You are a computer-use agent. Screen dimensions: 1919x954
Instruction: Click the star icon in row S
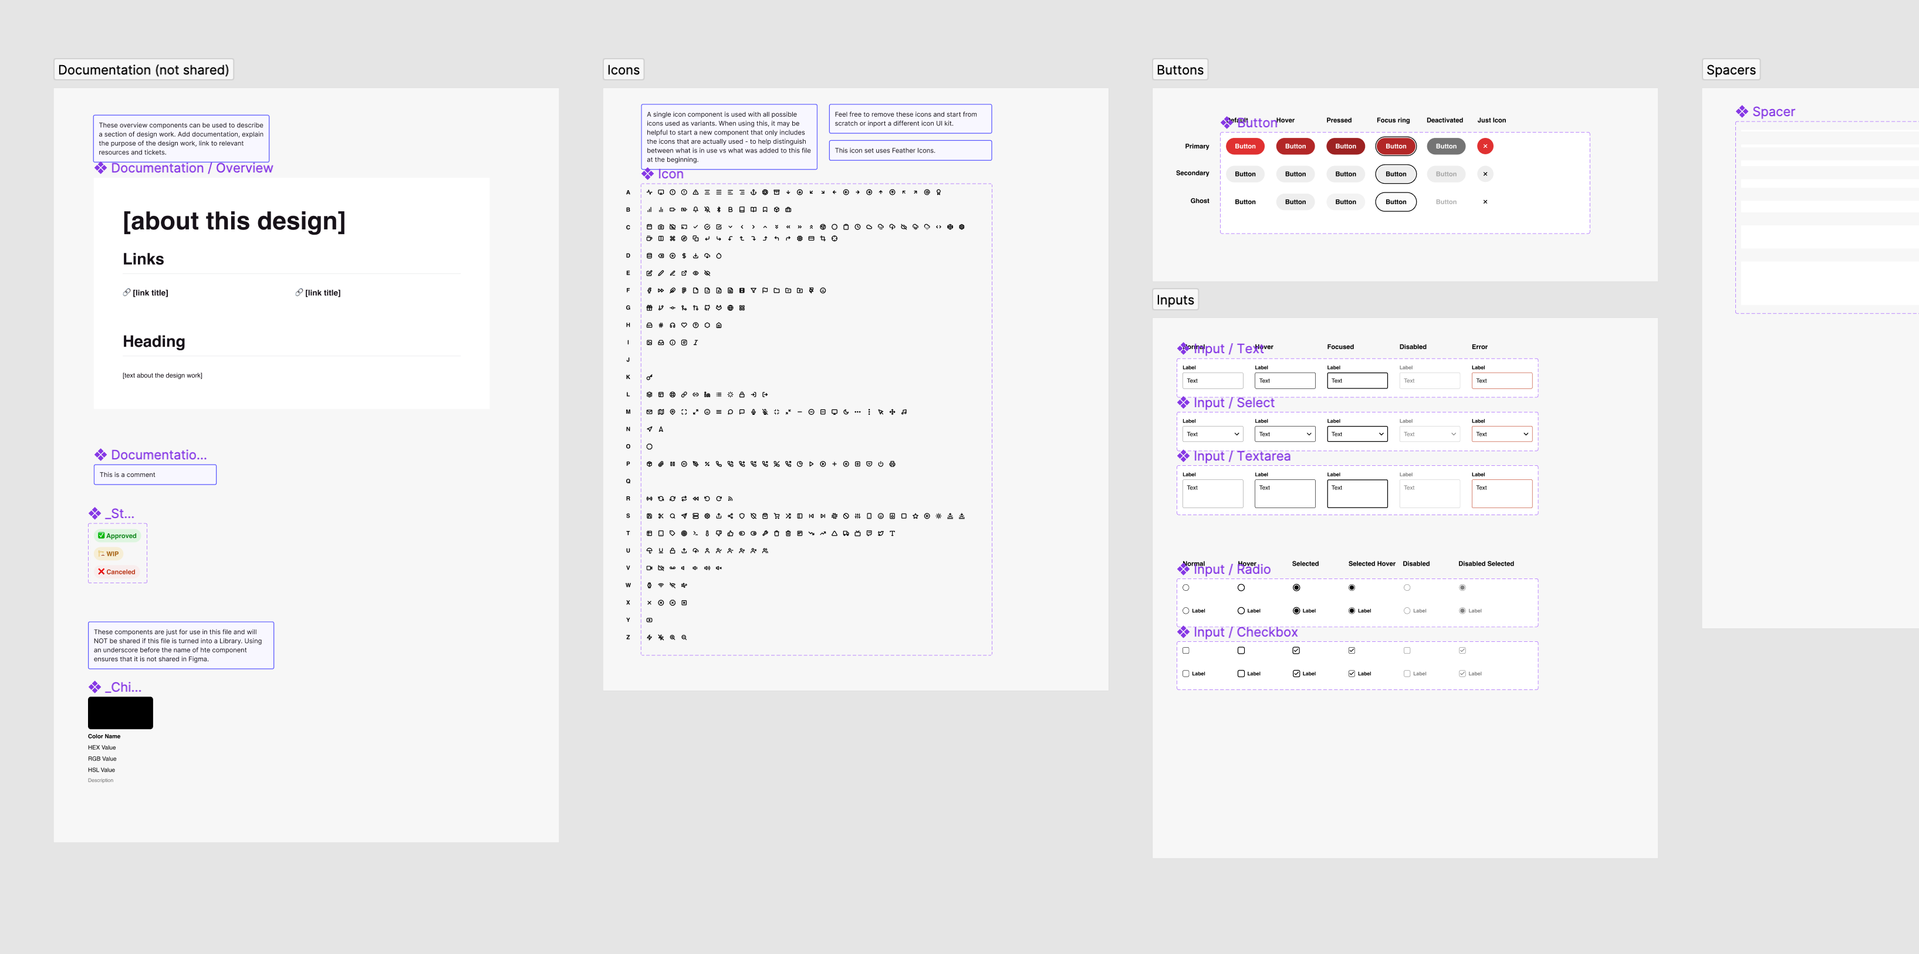pyautogui.click(x=915, y=516)
